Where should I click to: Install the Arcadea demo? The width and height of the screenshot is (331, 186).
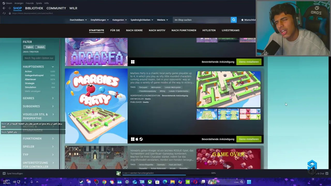pyautogui.click(x=249, y=62)
